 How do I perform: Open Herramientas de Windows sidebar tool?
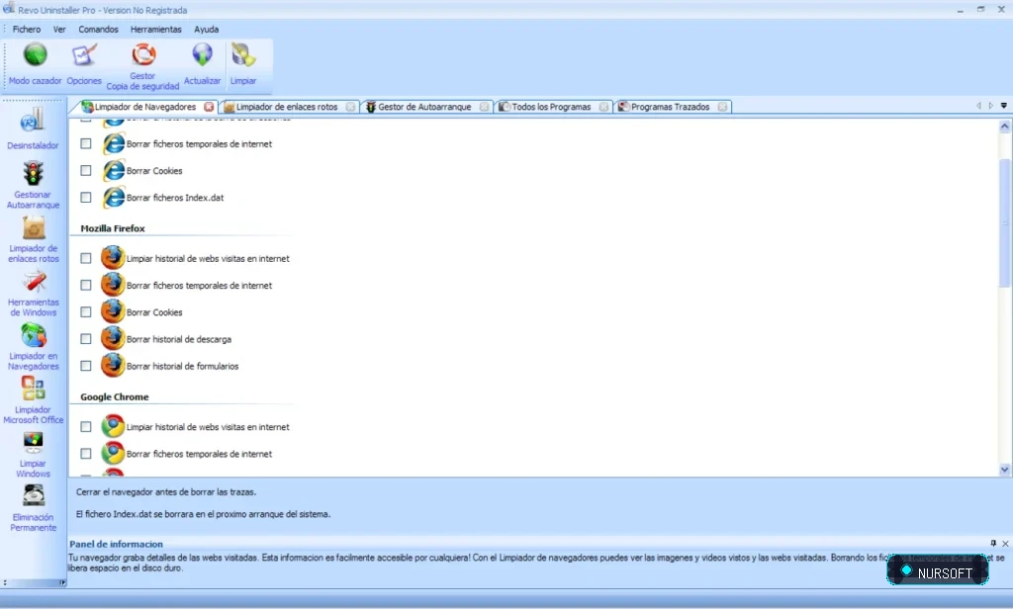pos(33,294)
